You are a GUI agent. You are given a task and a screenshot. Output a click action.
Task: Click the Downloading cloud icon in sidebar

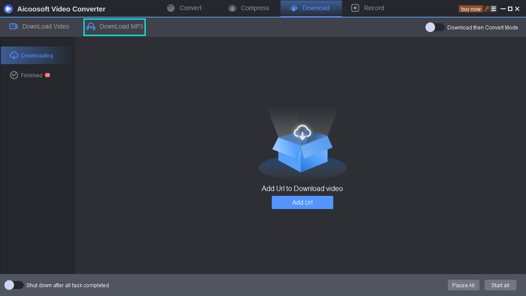pyautogui.click(x=14, y=55)
